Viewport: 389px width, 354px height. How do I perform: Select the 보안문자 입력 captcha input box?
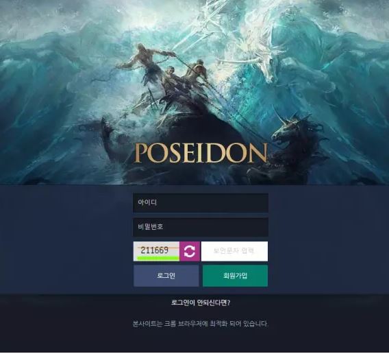(234, 251)
